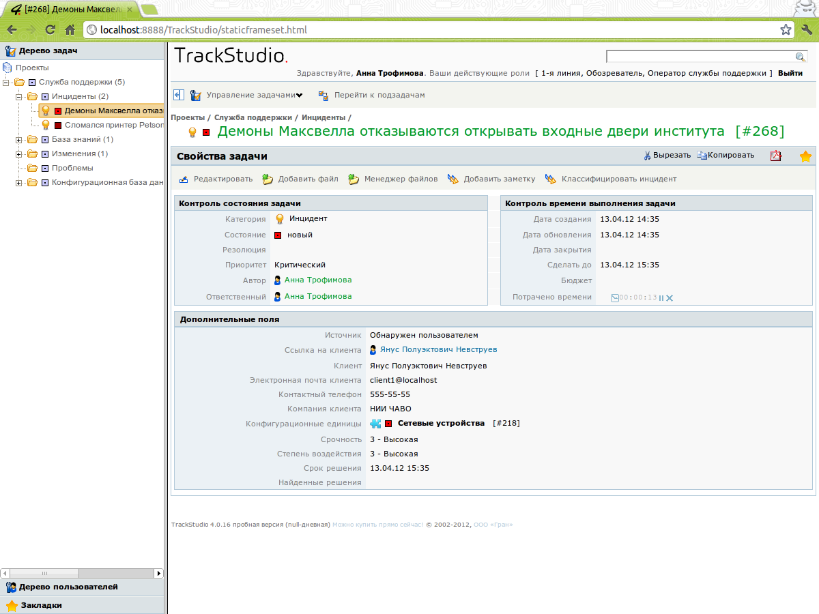Click the lightbulb icon beside Сломался принтер
Image resolution: width=819 pixels, height=614 pixels.
click(46, 125)
